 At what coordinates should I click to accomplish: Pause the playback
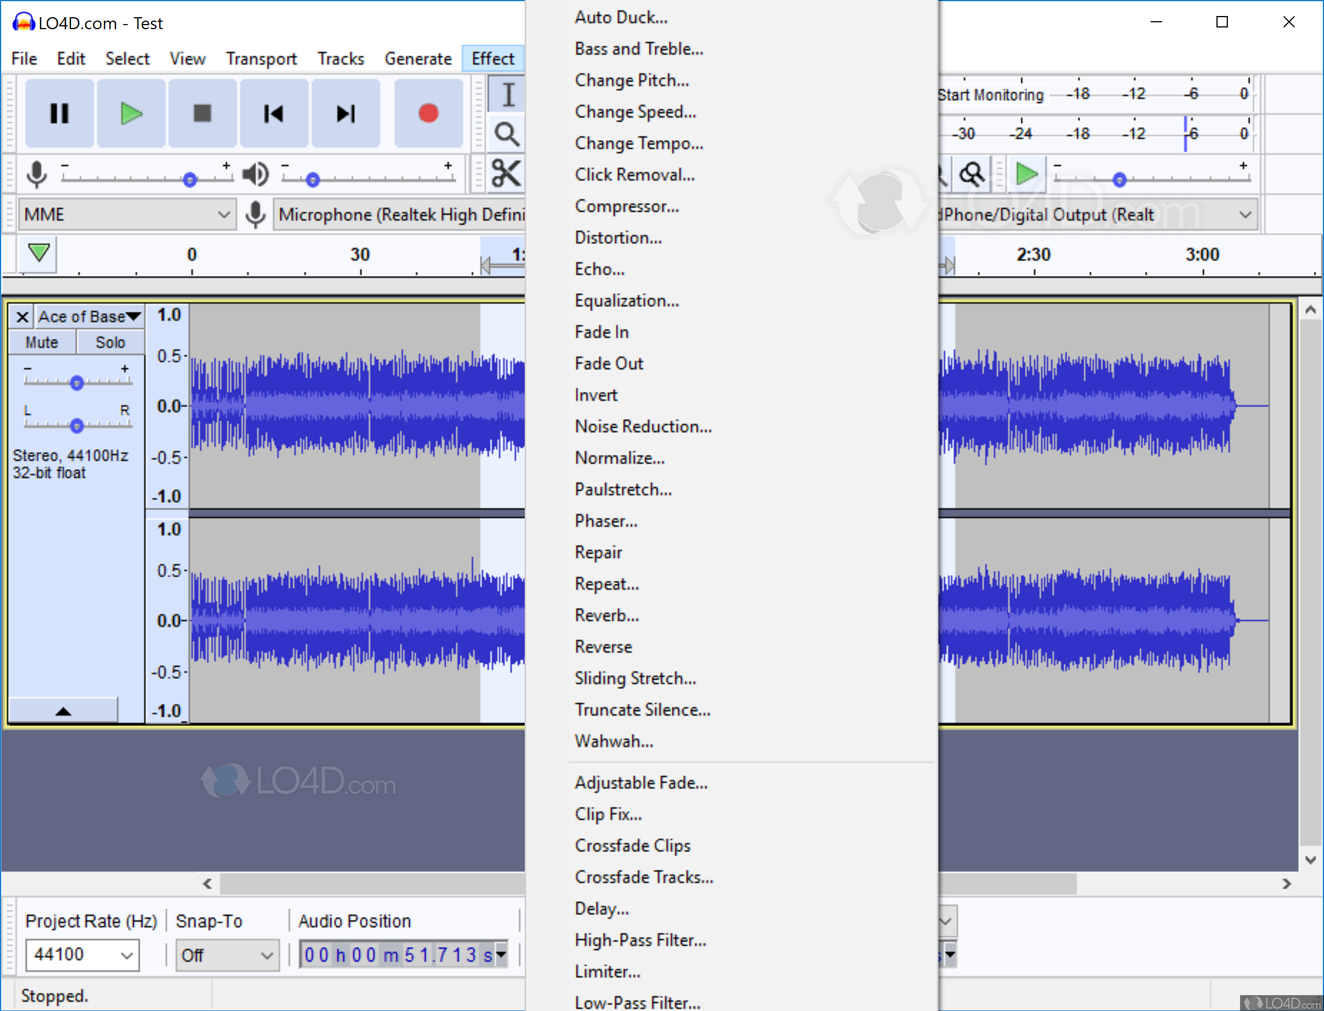point(59,113)
